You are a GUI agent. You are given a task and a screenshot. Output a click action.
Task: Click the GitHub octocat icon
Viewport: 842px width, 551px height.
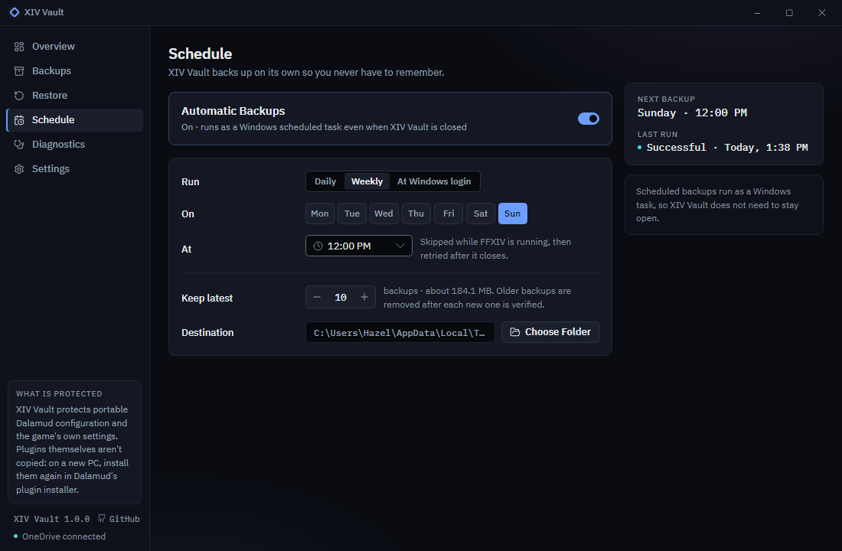[x=102, y=518]
